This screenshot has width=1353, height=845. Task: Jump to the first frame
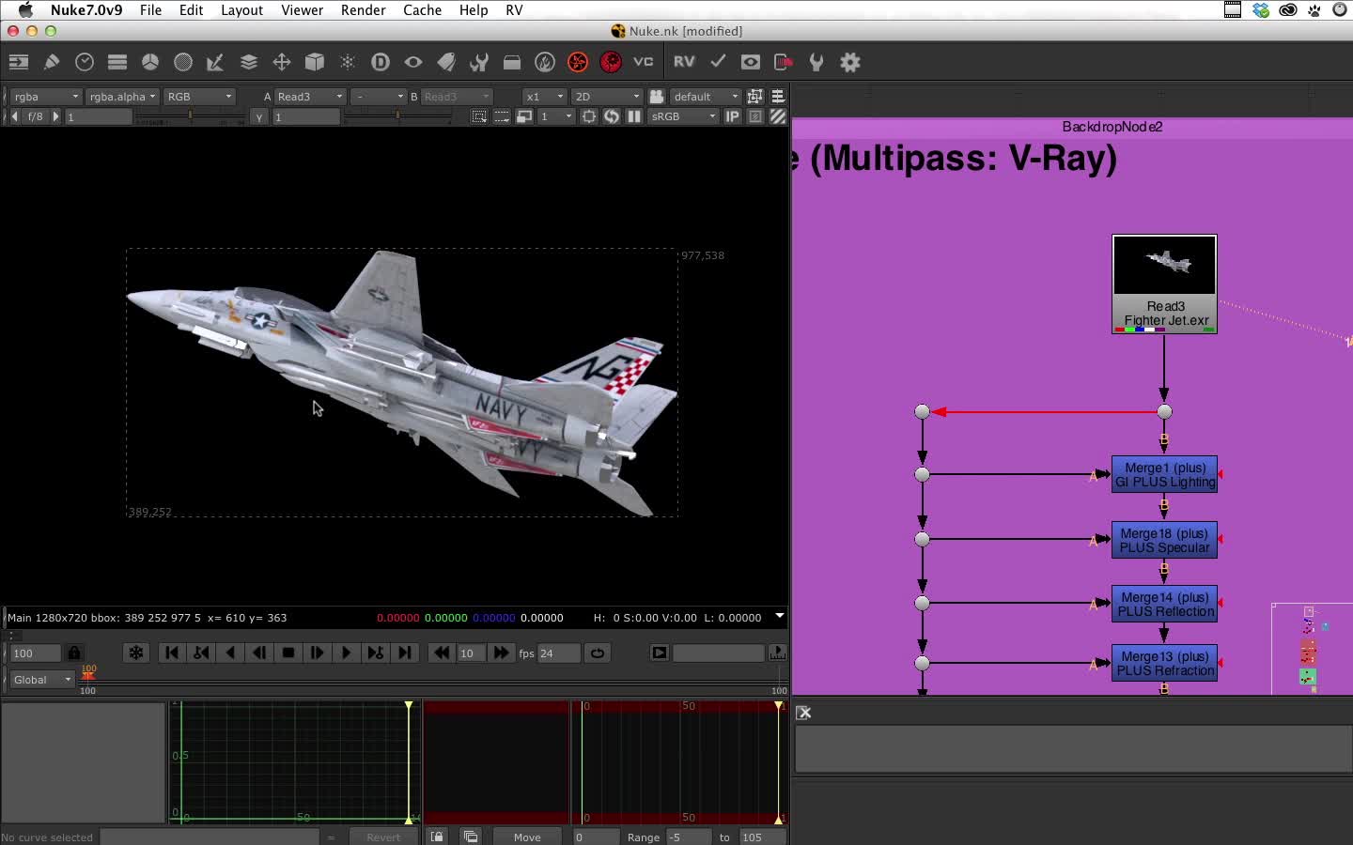pyautogui.click(x=172, y=653)
